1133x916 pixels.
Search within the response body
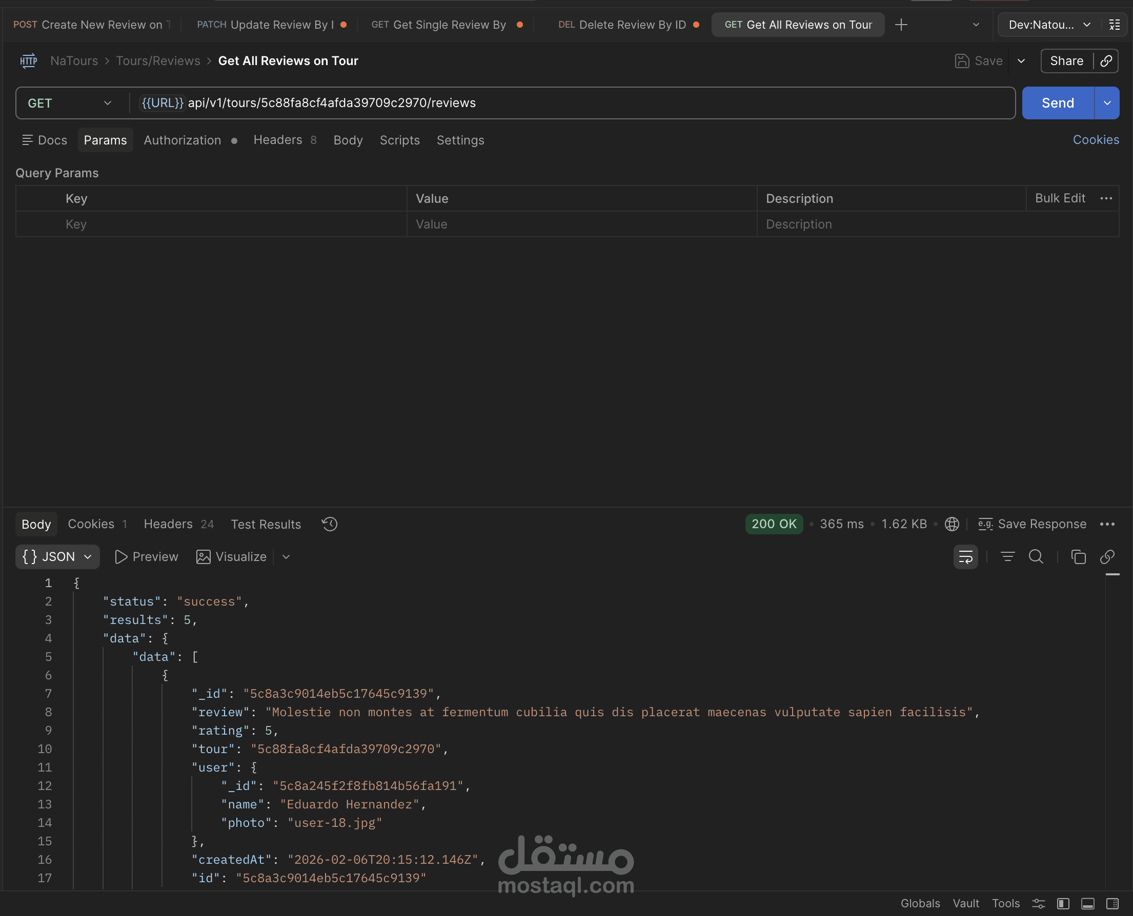(1036, 557)
